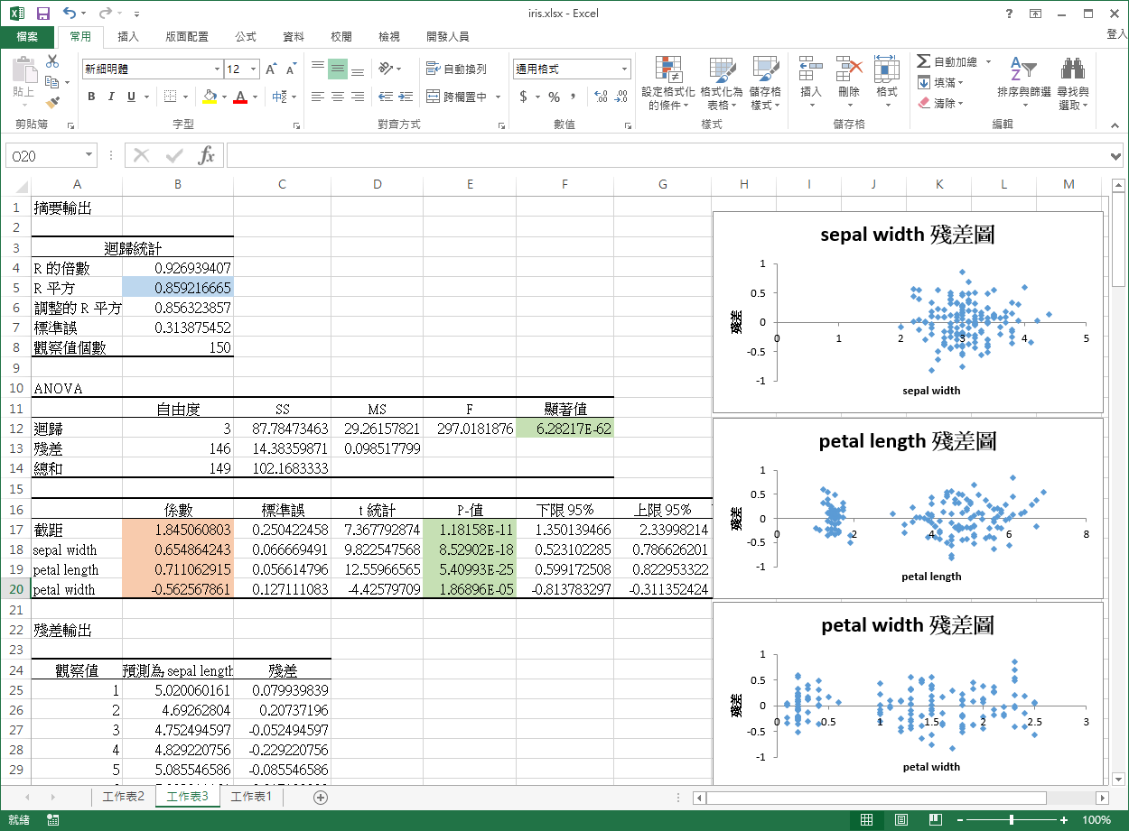
Task: Click the AutoSum (自動加總) button
Action: coord(947,61)
